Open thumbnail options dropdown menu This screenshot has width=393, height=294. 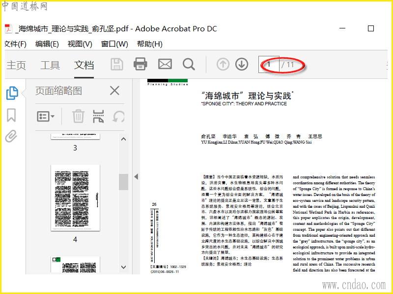pos(46,116)
